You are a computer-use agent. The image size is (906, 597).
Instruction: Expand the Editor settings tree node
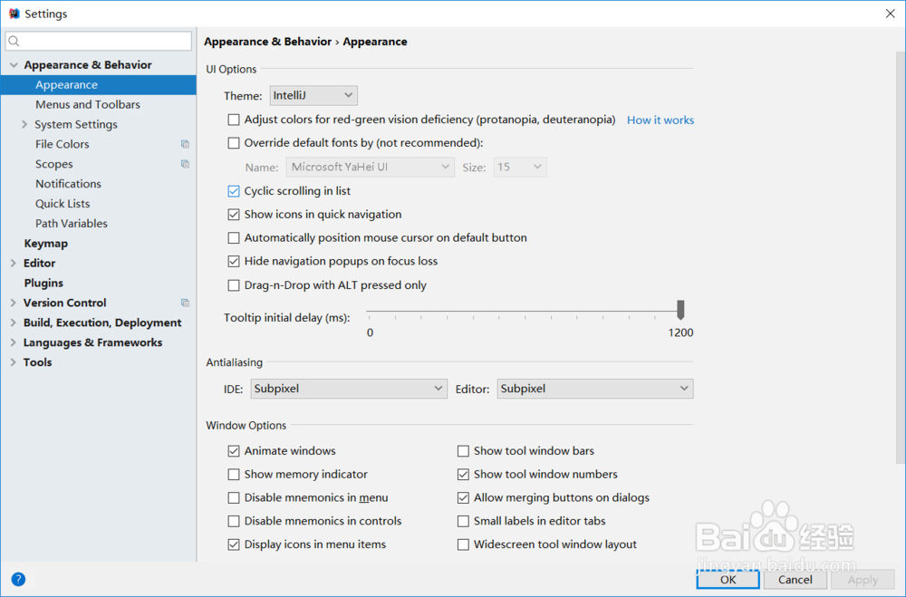13,264
